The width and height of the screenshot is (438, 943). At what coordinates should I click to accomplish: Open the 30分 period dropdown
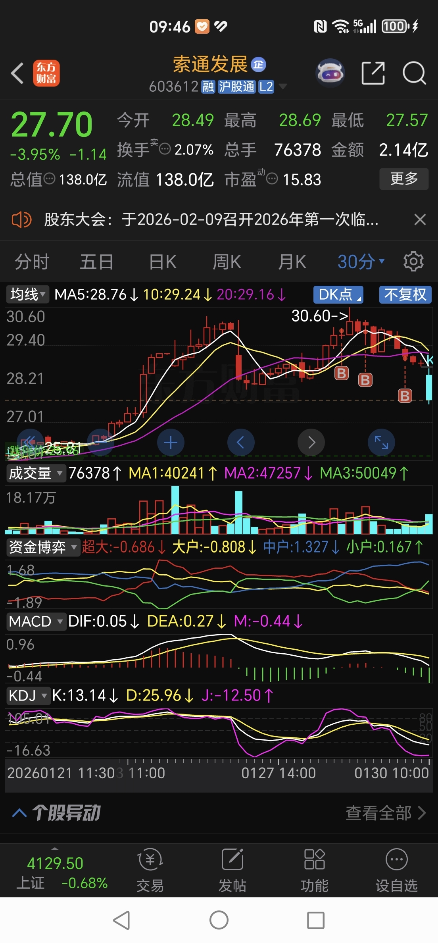(x=361, y=262)
